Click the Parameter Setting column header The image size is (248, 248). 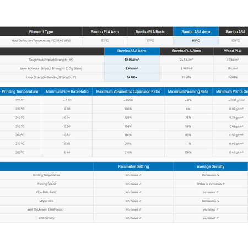tap(133, 166)
